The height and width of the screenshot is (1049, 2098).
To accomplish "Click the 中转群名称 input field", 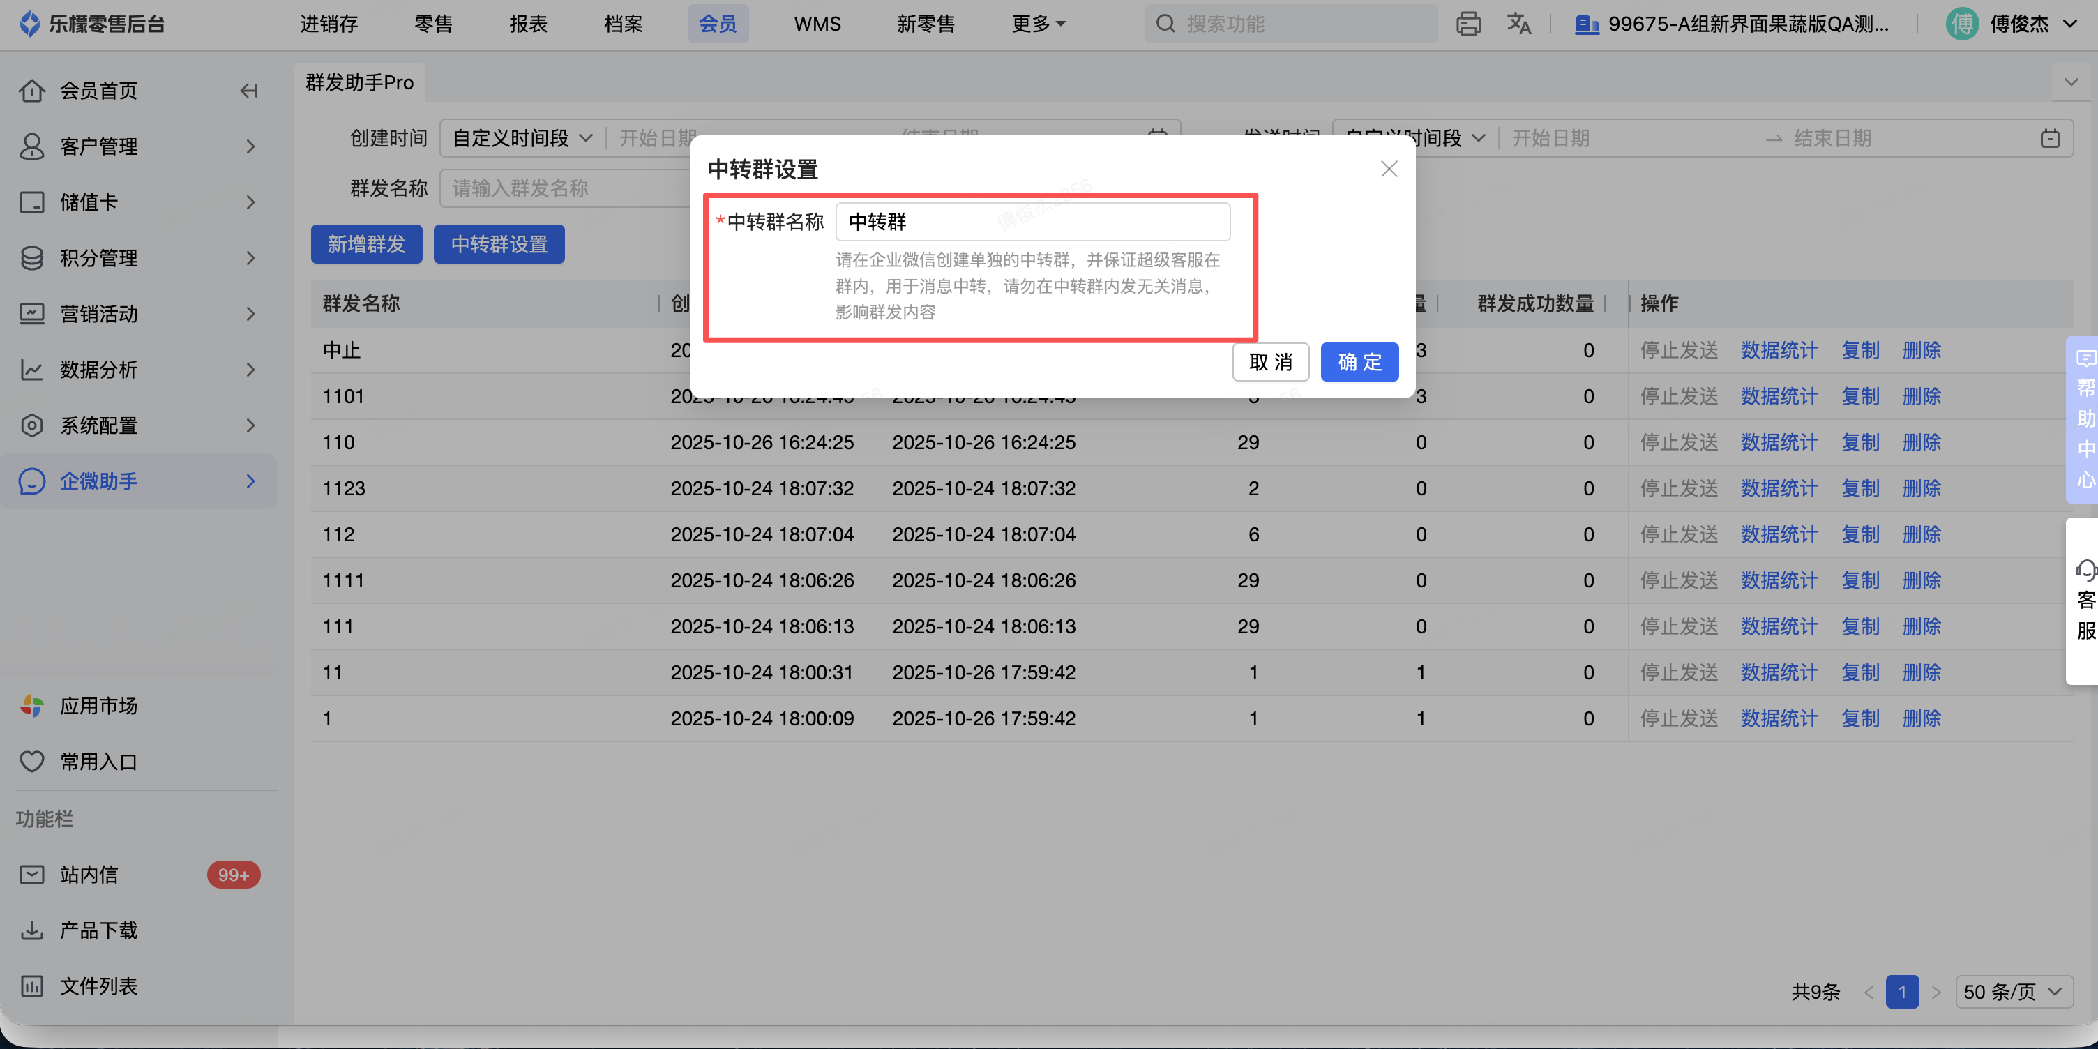I will point(1032,222).
